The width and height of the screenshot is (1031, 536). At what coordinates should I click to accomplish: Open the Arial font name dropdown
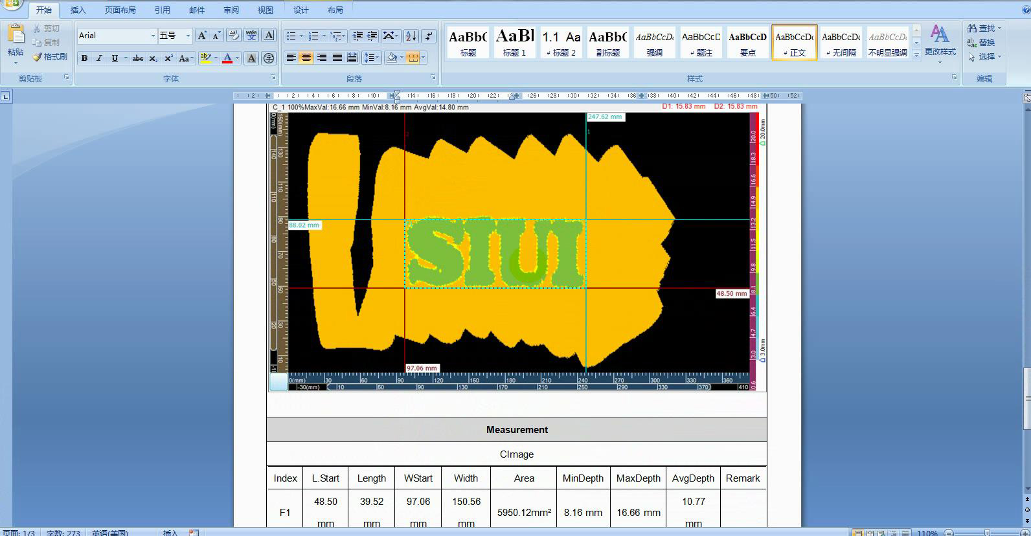pyautogui.click(x=153, y=36)
